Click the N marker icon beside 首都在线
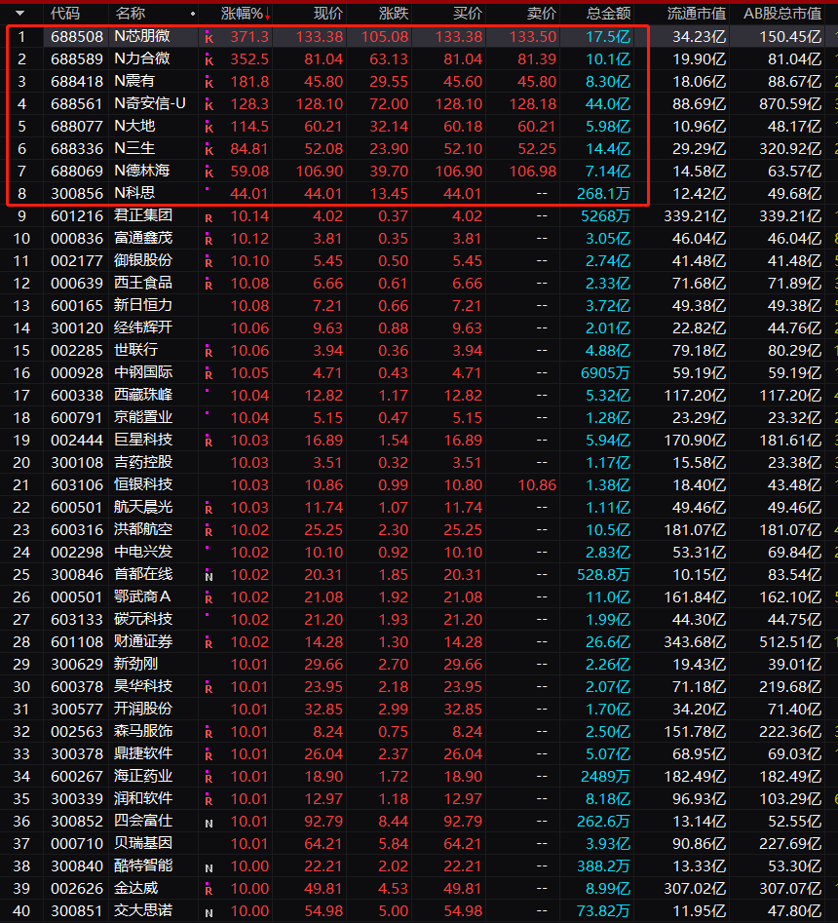The height and width of the screenshot is (923, 838). tap(209, 576)
